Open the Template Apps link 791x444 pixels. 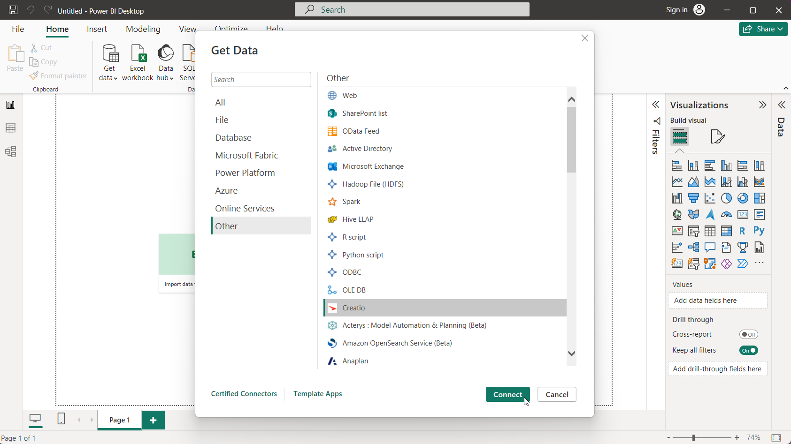point(318,394)
